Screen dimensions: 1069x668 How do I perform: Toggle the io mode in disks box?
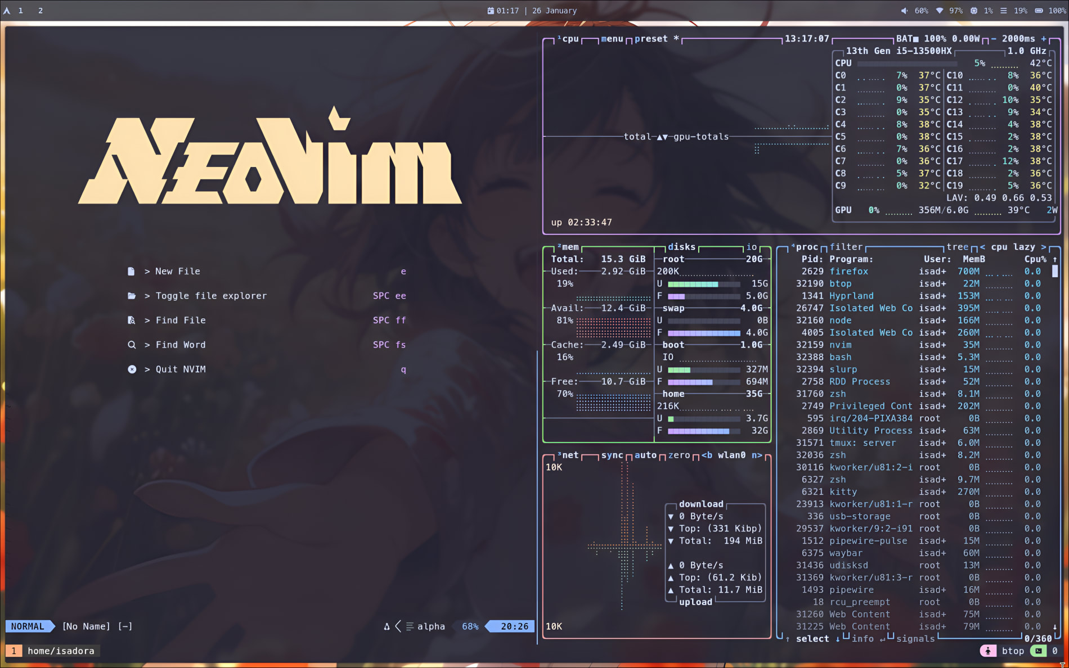coord(751,247)
